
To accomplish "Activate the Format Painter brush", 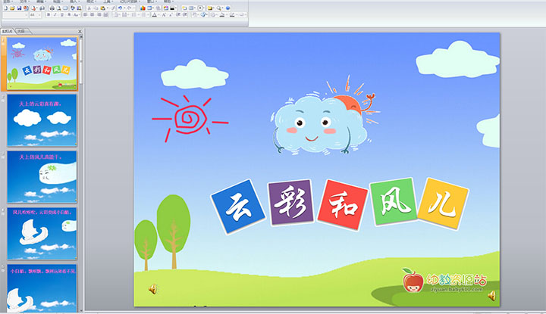I will [x=113, y=8].
